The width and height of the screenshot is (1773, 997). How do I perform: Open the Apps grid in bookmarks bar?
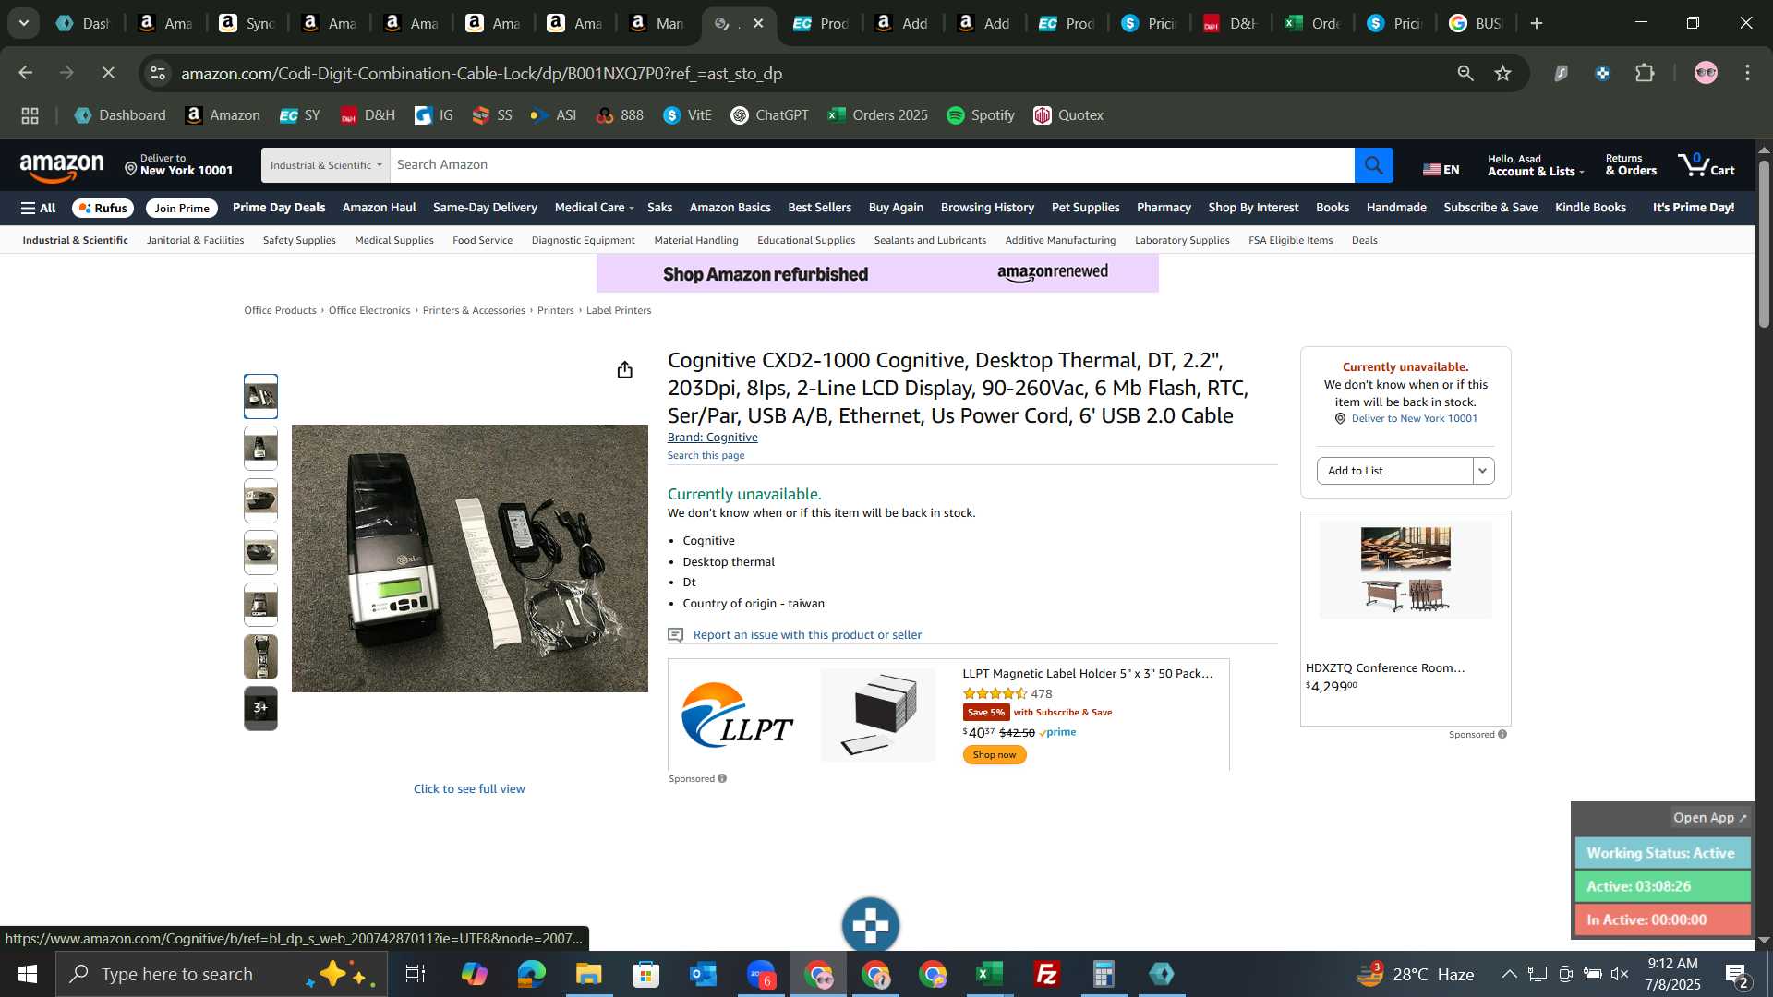30,115
